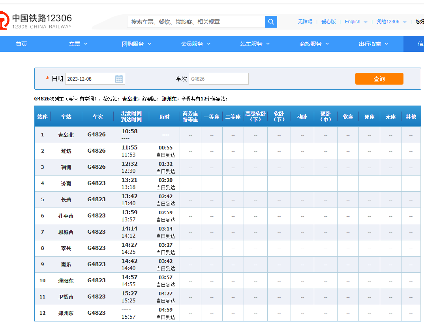The image size is (424, 323).
Task: Click arrival time 15:57 for 郑州东
Action: click(x=128, y=317)
